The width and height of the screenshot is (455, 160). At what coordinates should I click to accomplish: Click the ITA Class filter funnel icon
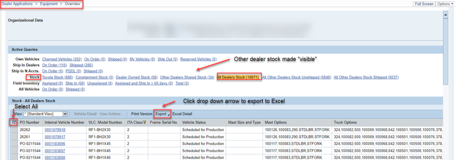144,123
